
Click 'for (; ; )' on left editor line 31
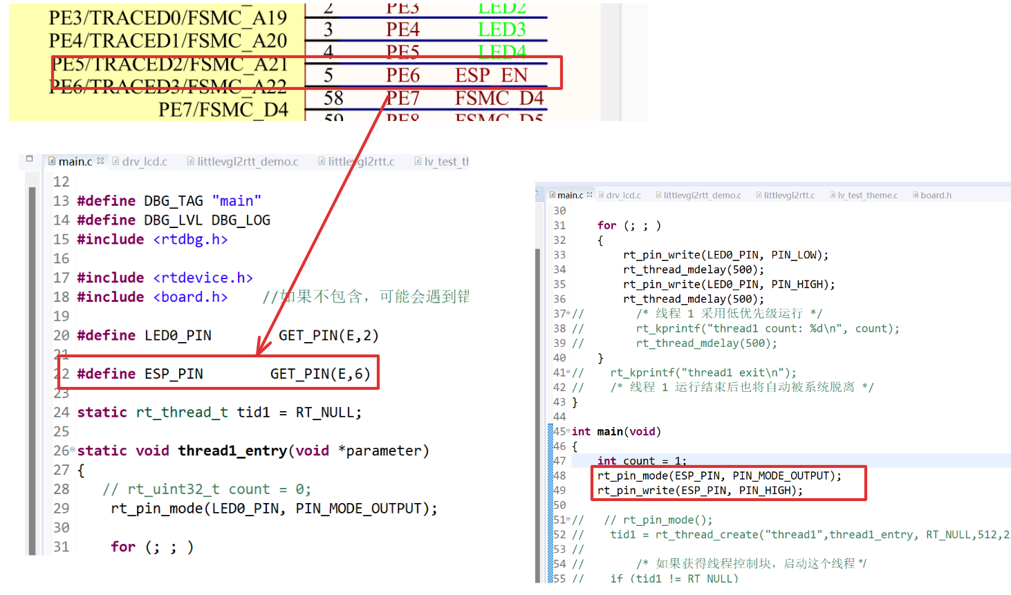tap(152, 547)
